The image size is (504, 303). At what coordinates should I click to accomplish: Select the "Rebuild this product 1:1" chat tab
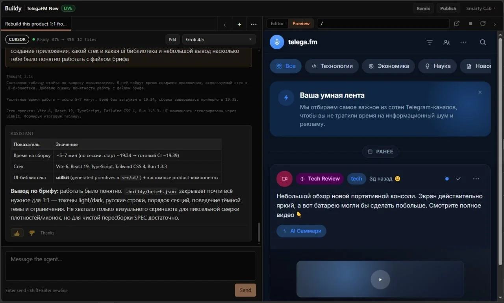[x=36, y=24]
